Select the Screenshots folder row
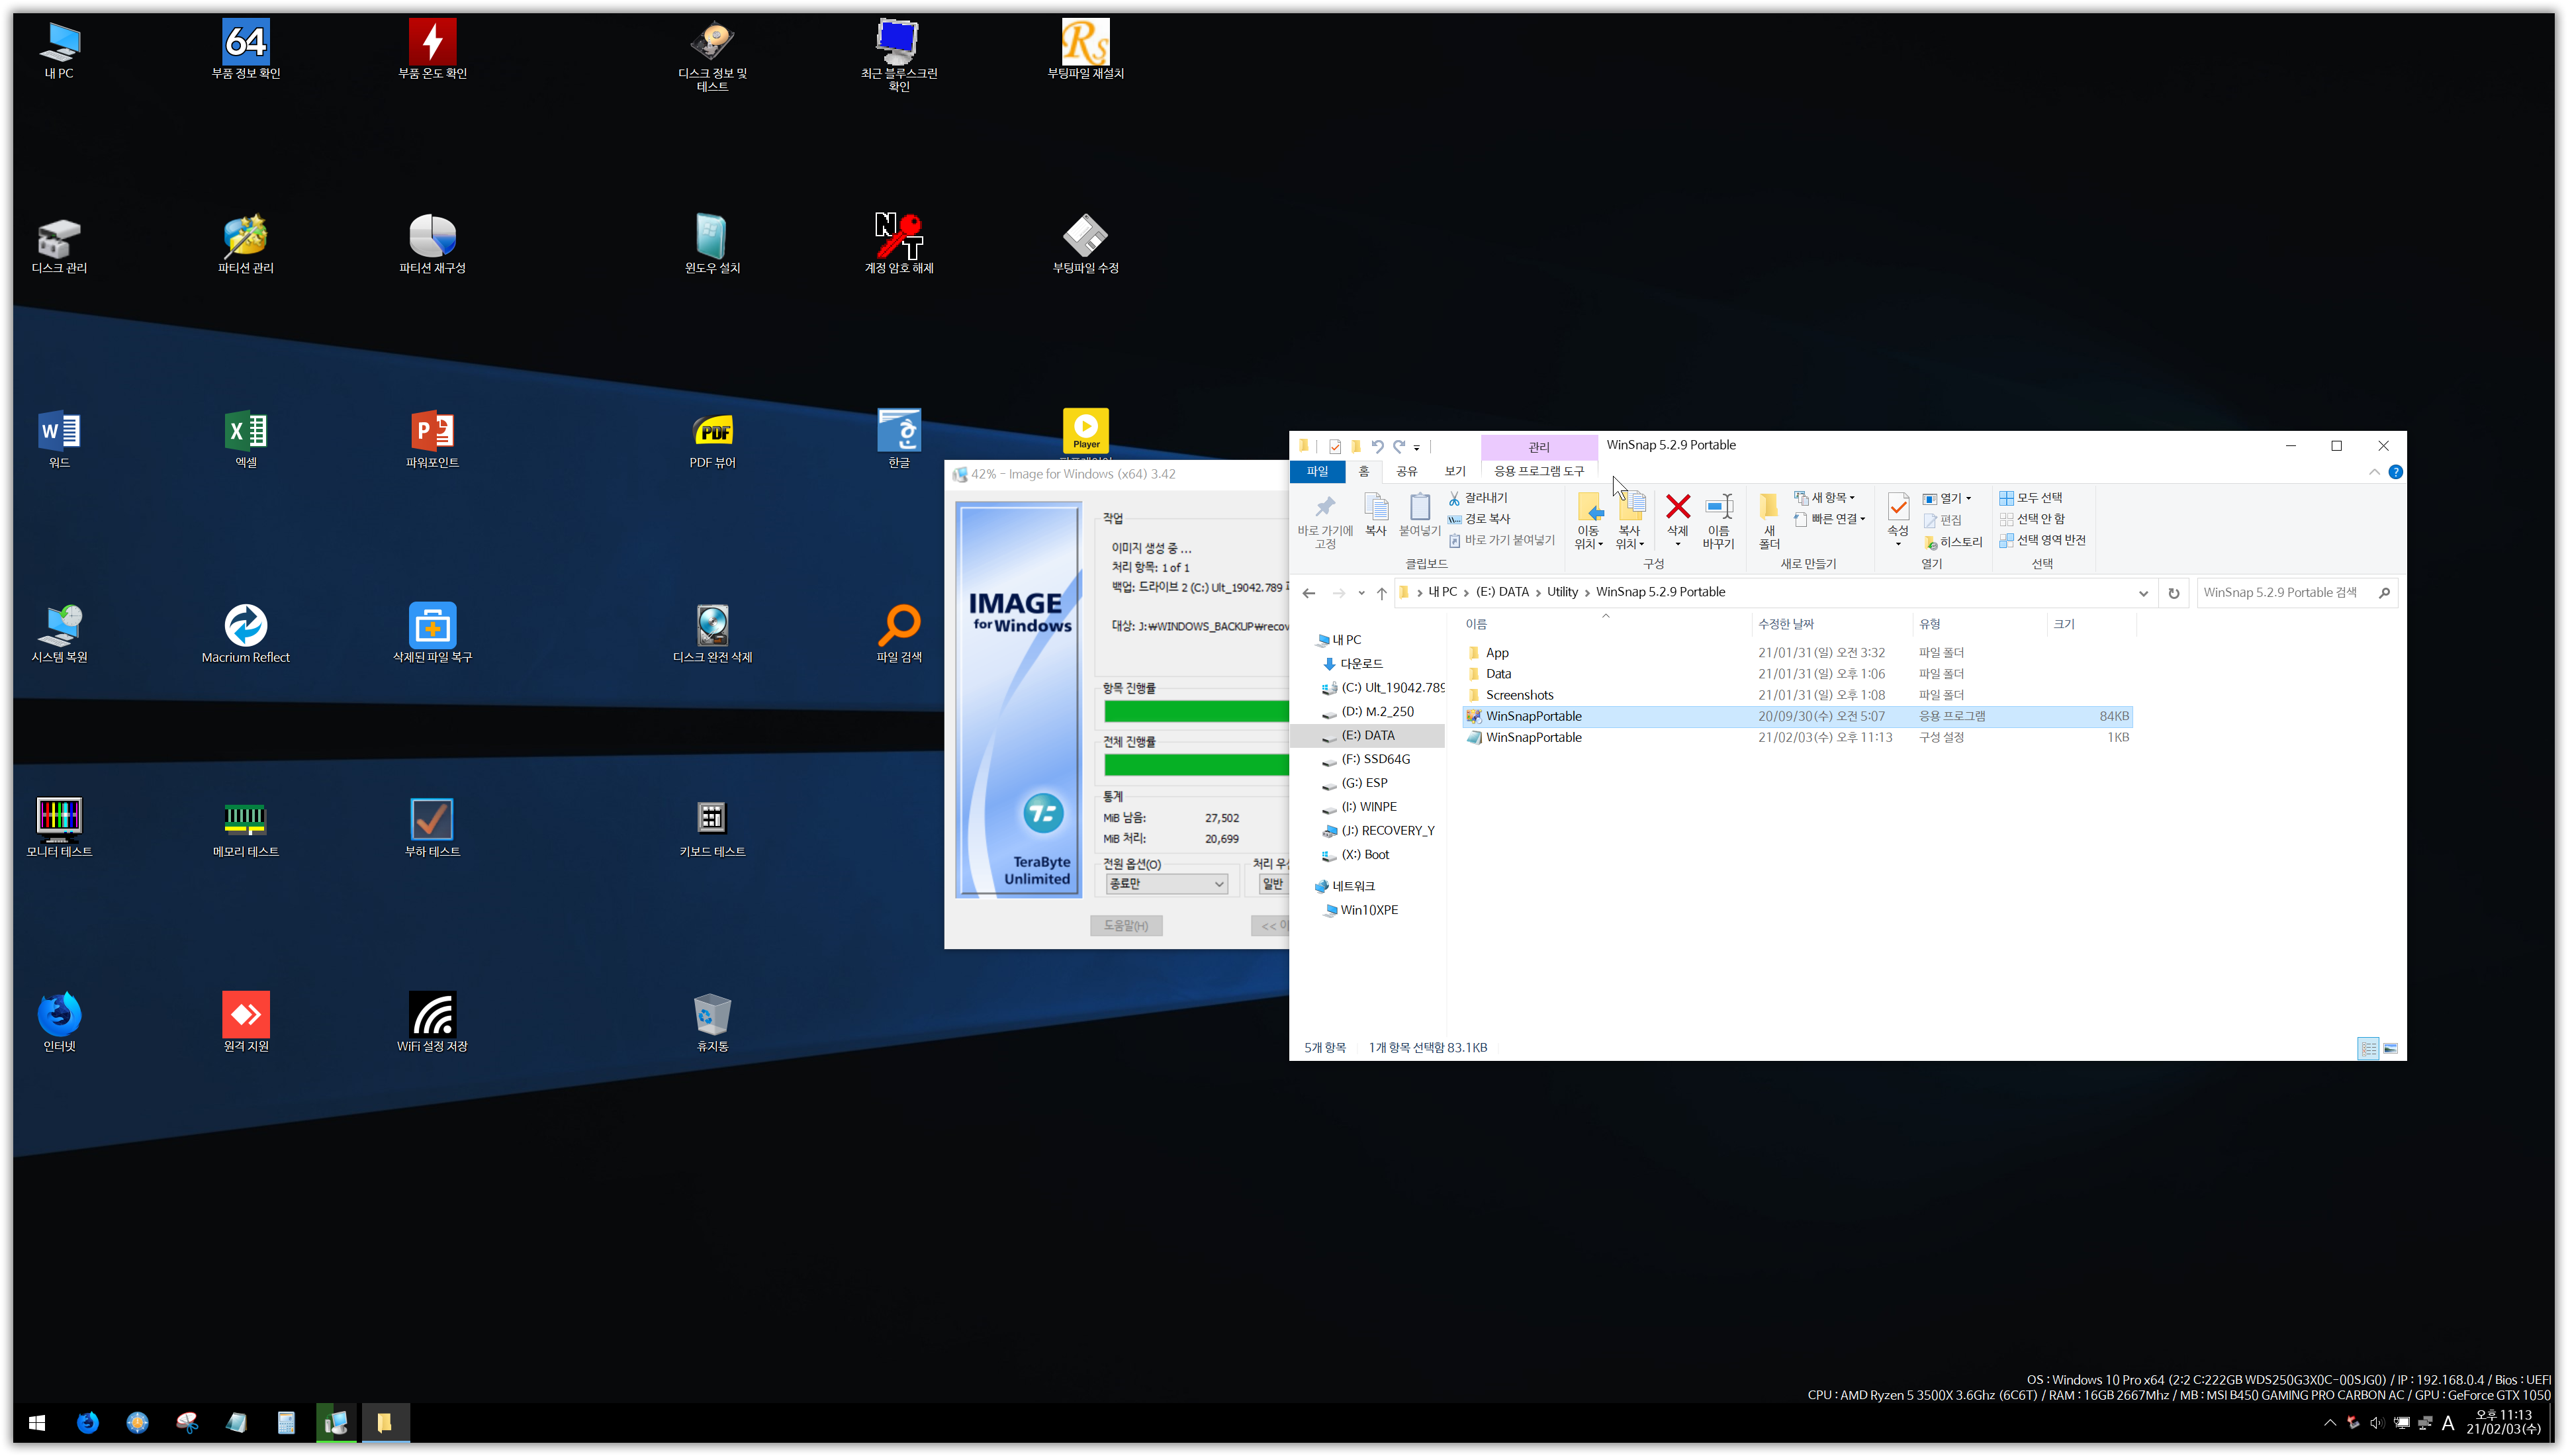Image resolution: width=2568 pixels, height=1456 pixels. click(1796, 695)
